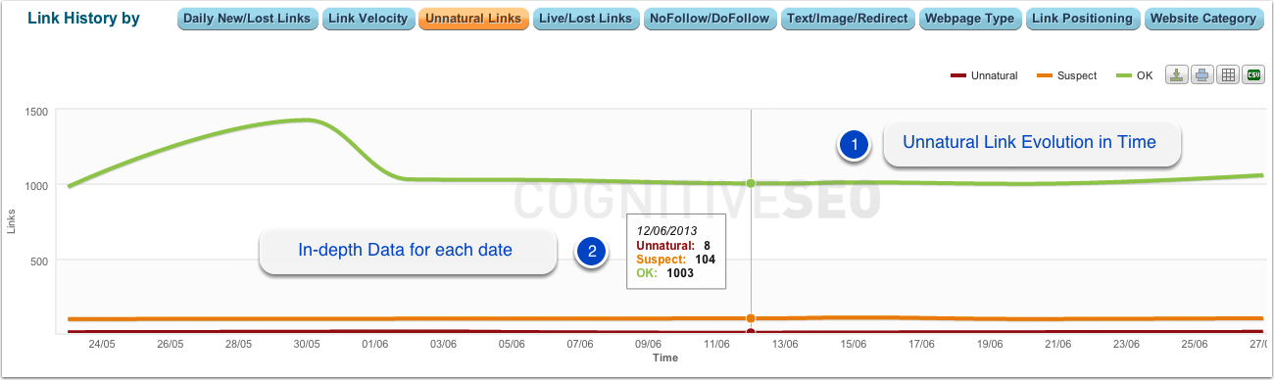
Task: Open the Link Velocity tab
Action: pyautogui.click(x=367, y=19)
